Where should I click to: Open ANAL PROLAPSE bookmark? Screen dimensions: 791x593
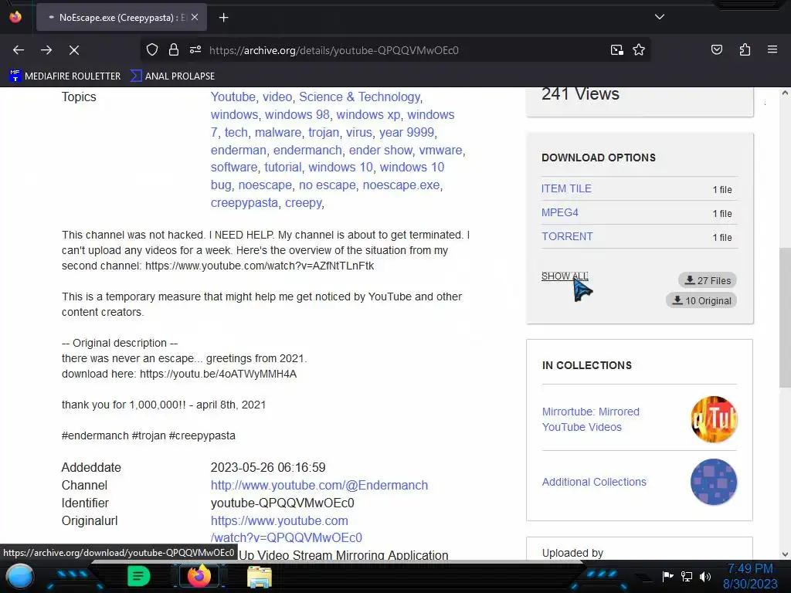click(x=172, y=76)
